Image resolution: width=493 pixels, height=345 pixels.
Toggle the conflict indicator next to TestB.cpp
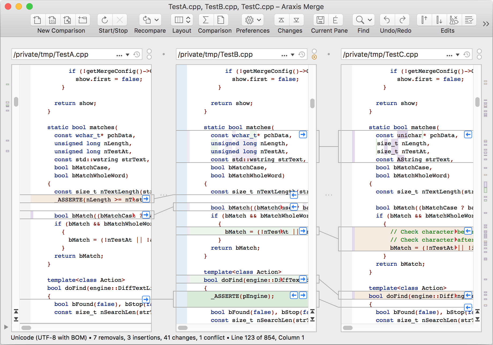coord(314,57)
